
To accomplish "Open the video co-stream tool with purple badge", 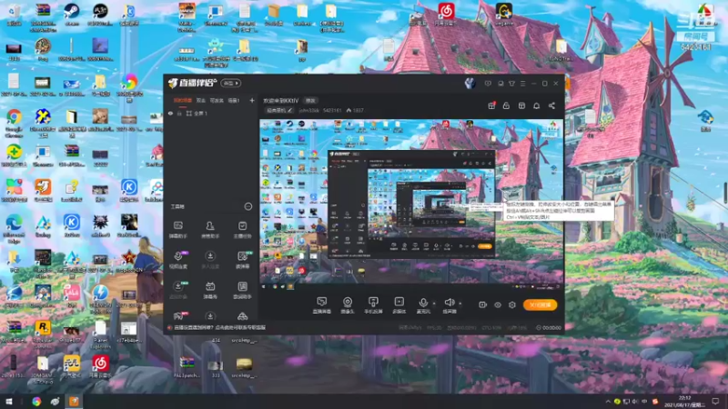I will pos(178,260).
